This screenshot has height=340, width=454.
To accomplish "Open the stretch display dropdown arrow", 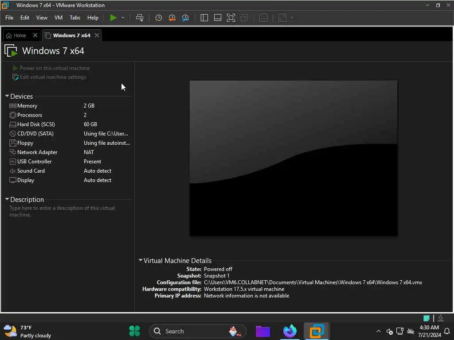I will point(292,18).
